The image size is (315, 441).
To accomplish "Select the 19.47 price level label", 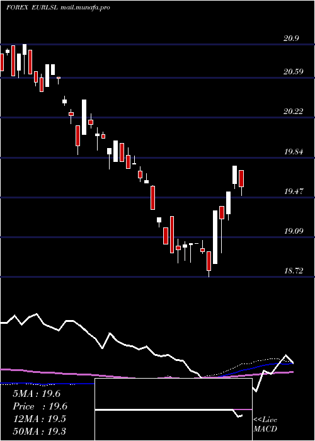I will [294, 192].
